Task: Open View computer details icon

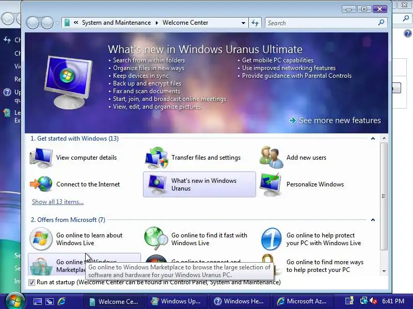Action: click(x=41, y=158)
